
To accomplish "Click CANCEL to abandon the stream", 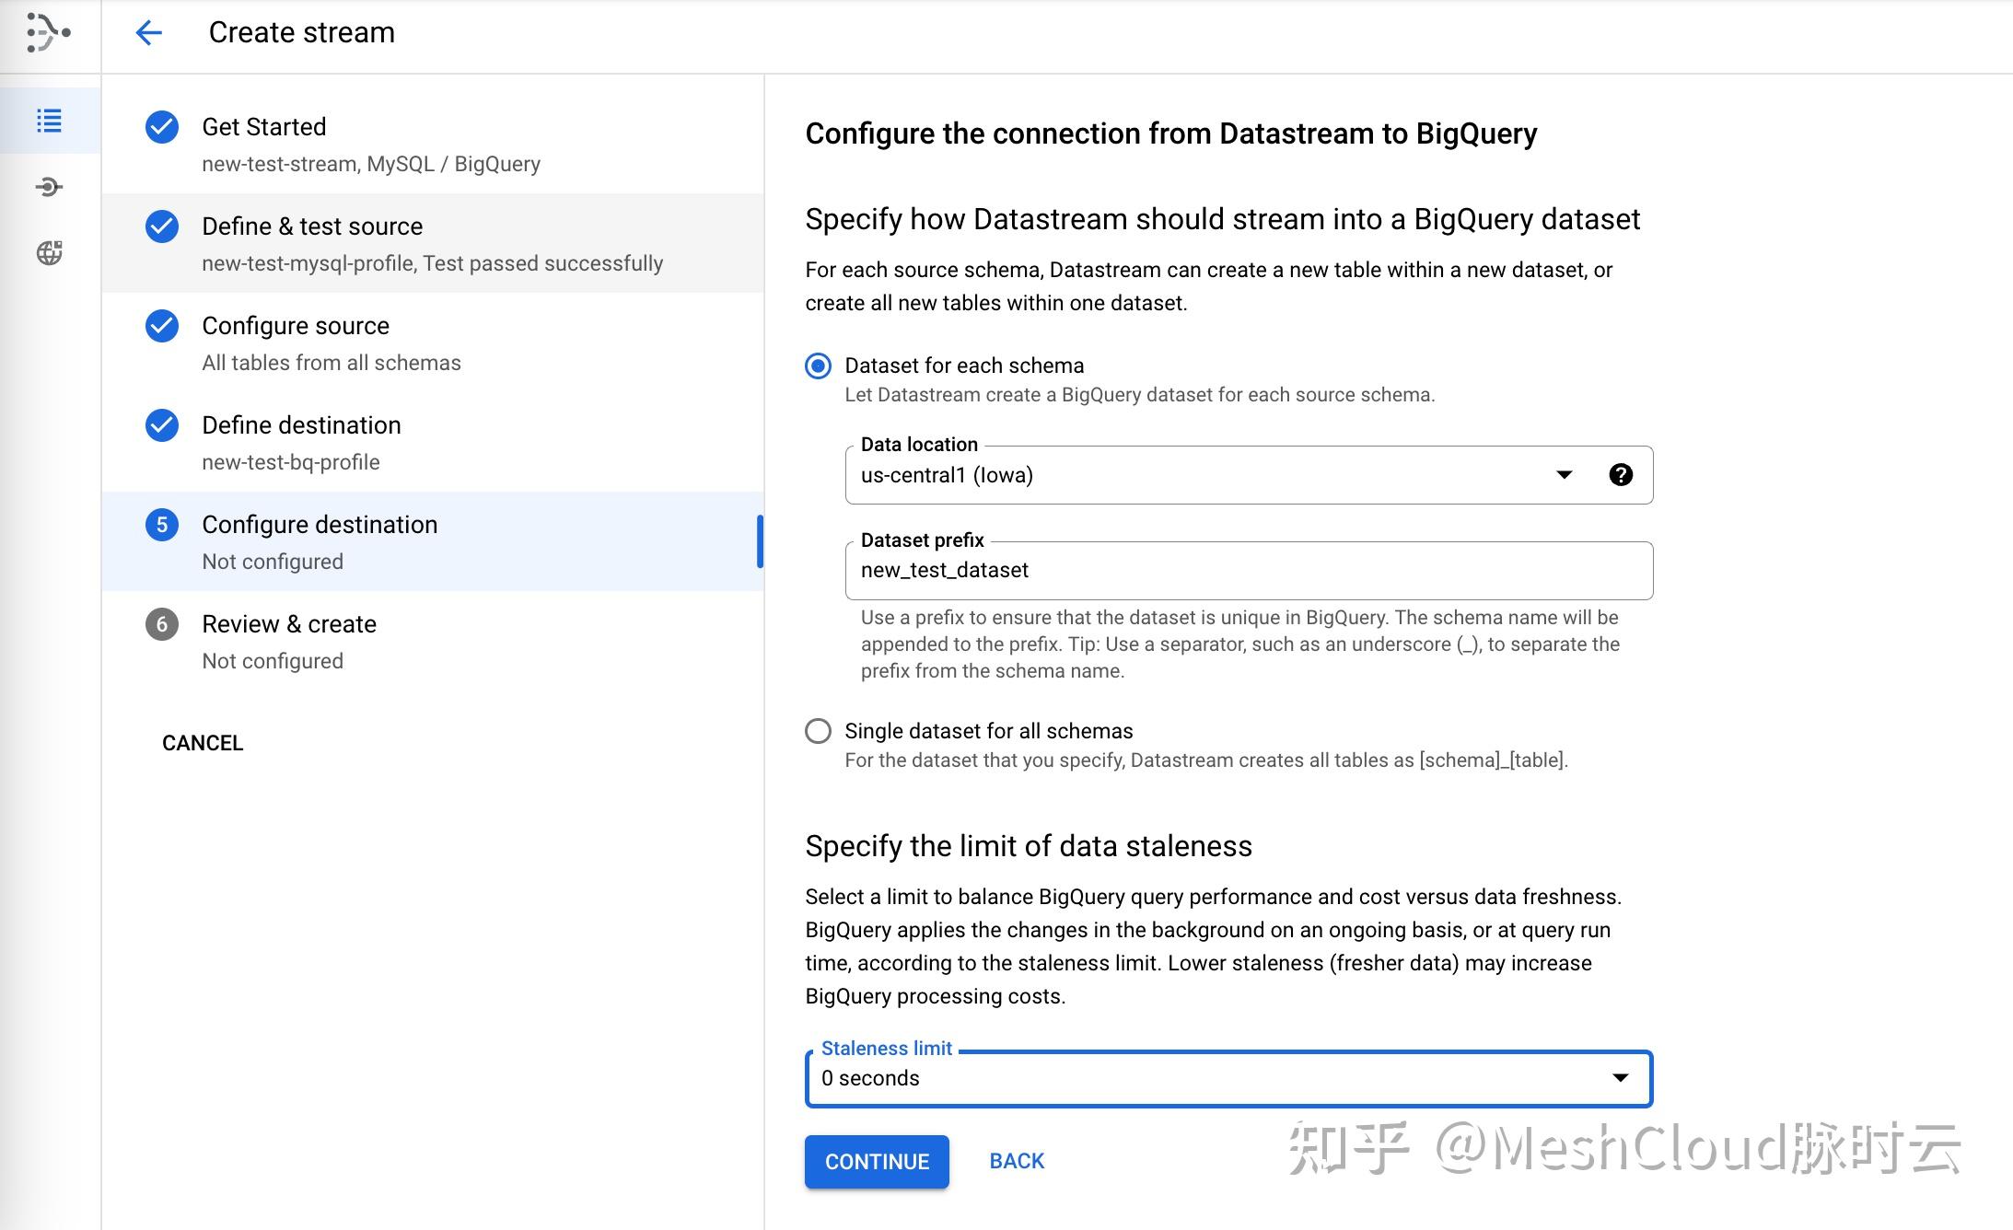I will (203, 742).
